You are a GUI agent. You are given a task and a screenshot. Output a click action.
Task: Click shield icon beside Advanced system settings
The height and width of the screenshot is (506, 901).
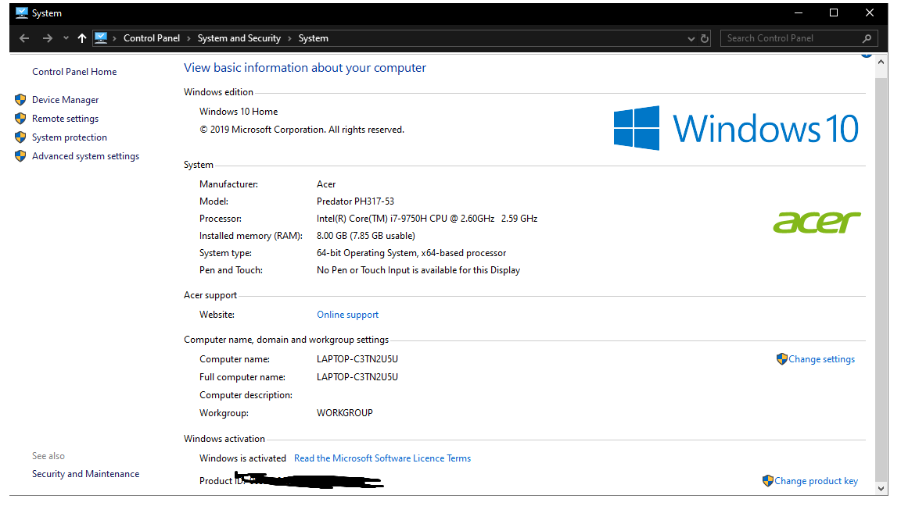pyautogui.click(x=20, y=156)
